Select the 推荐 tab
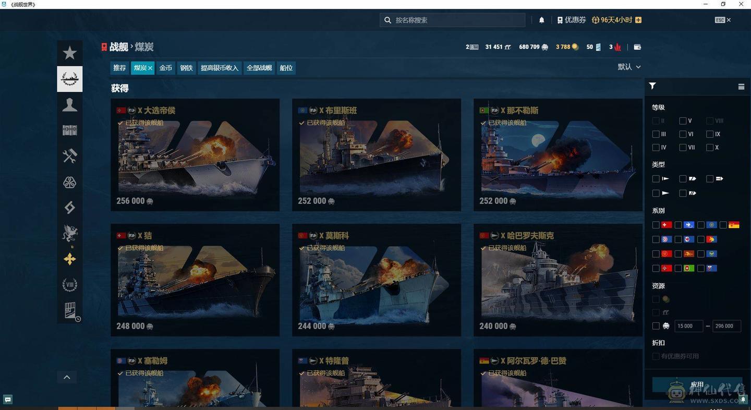This screenshot has height=410, width=751. (x=119, y=68)
